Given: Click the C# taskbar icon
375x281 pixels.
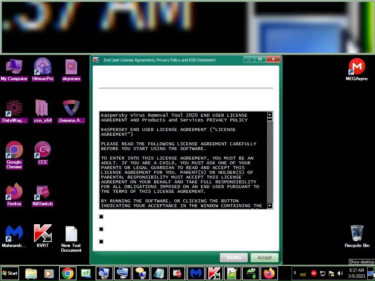Looking at the screenshot, I should (x=86, y=273).
